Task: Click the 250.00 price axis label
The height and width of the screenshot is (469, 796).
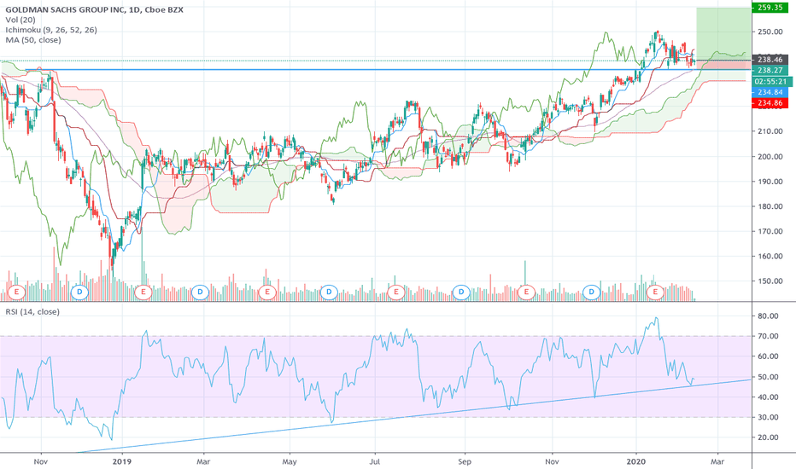Action: [770, 32]
